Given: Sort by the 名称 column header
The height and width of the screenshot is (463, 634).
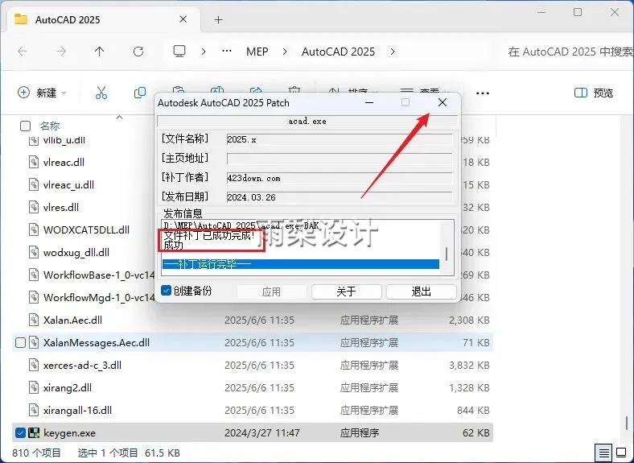Looking at the screenshot, I should tap(50, 126).
